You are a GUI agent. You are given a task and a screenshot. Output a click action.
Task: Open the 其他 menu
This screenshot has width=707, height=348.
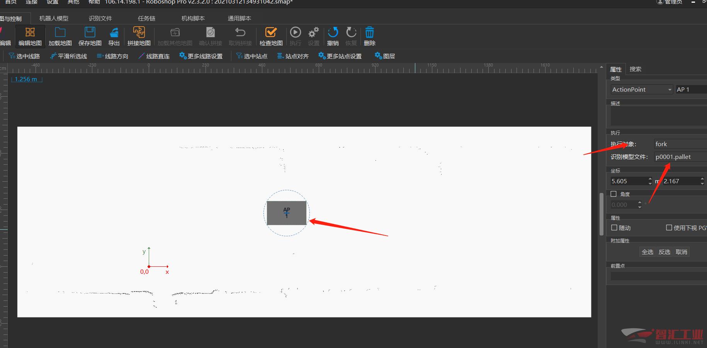(x=73, y=2)
